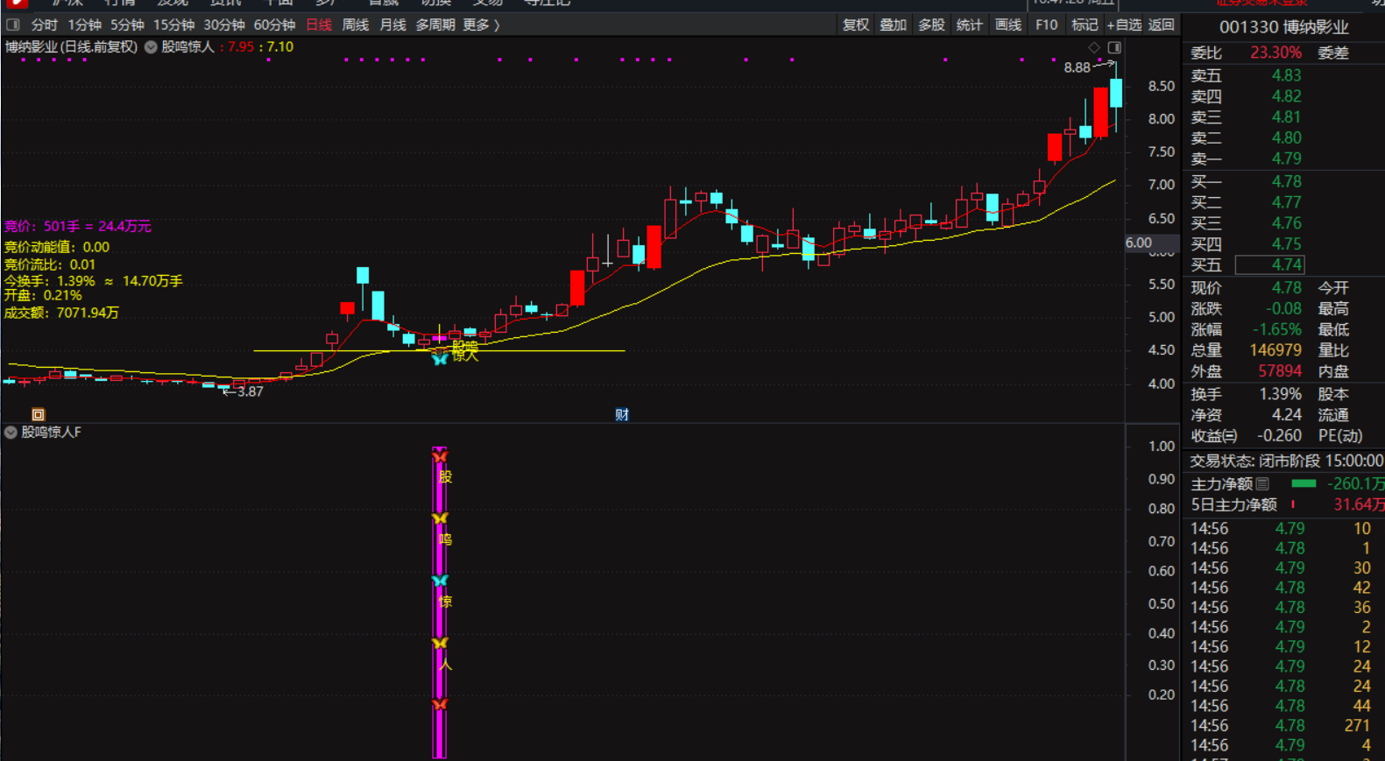Click the diamond marker icon above chart
The height and width of the screenshot is (761, 1385).
[1094, 47]
